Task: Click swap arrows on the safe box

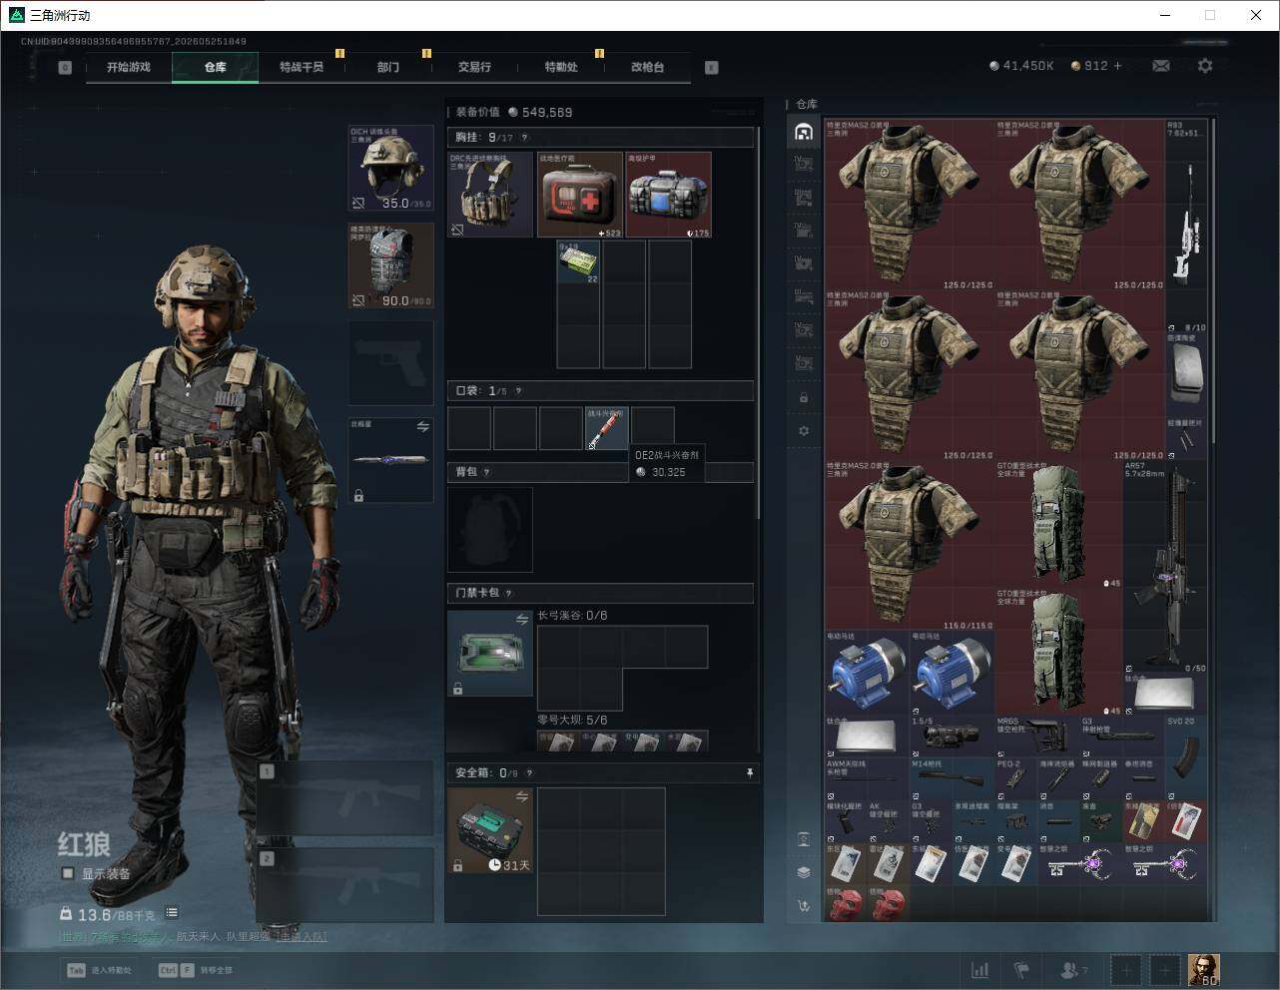Action: coord(521,796)
